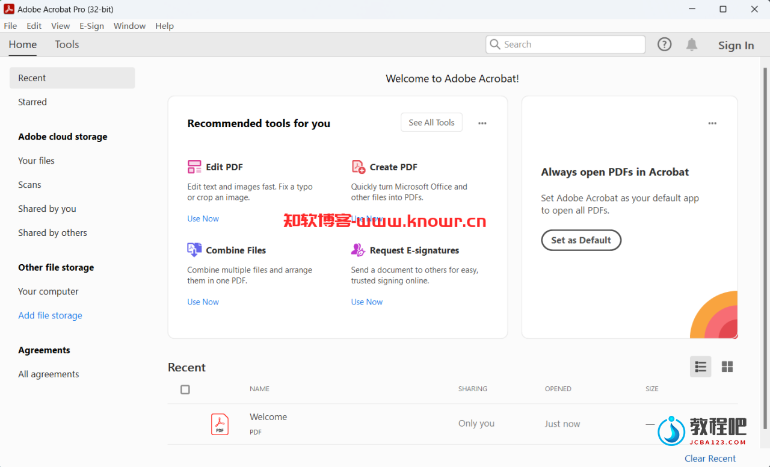Open the Help question mark icon
The width and height of the screenshot is (770, 467).
pyautogui.click(x=664, y=44)
